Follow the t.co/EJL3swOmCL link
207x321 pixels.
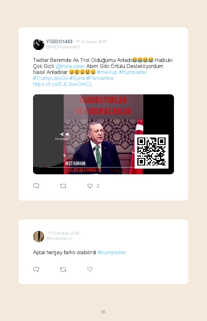[63, 84]
